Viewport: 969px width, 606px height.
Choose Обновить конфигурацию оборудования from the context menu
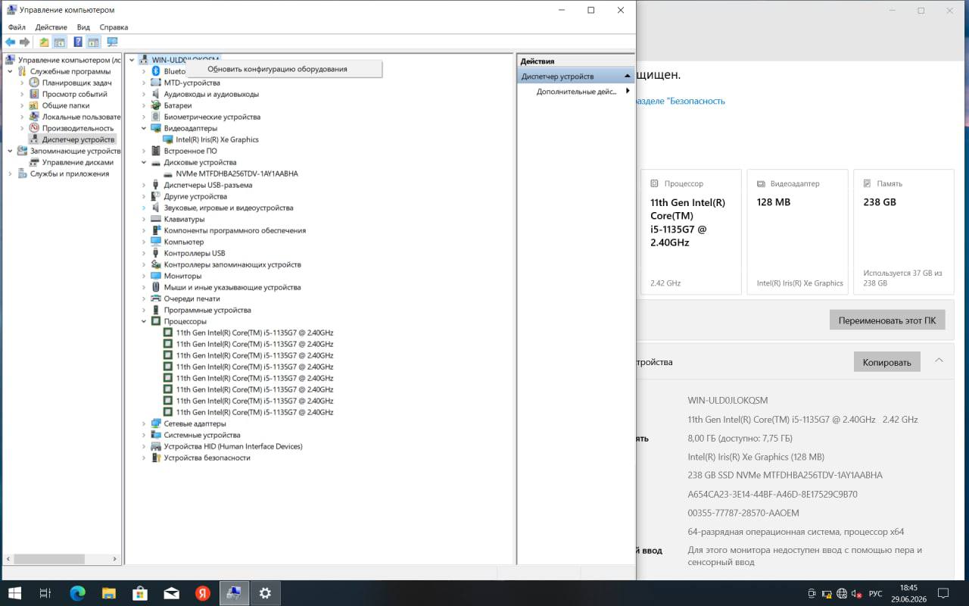click(284, 69)
